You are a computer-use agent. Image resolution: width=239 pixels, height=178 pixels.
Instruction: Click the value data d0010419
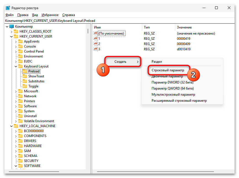click(x=184, y=49)
